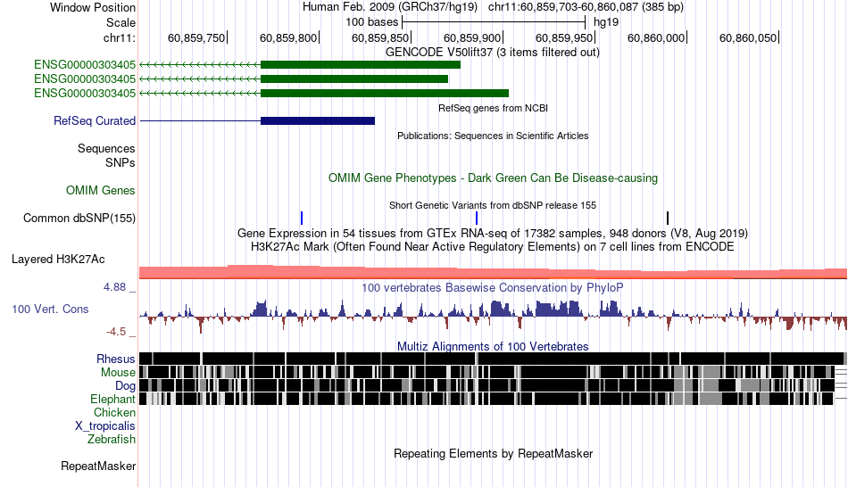Click the Layered H3K27Ac track label

[58, 259]
